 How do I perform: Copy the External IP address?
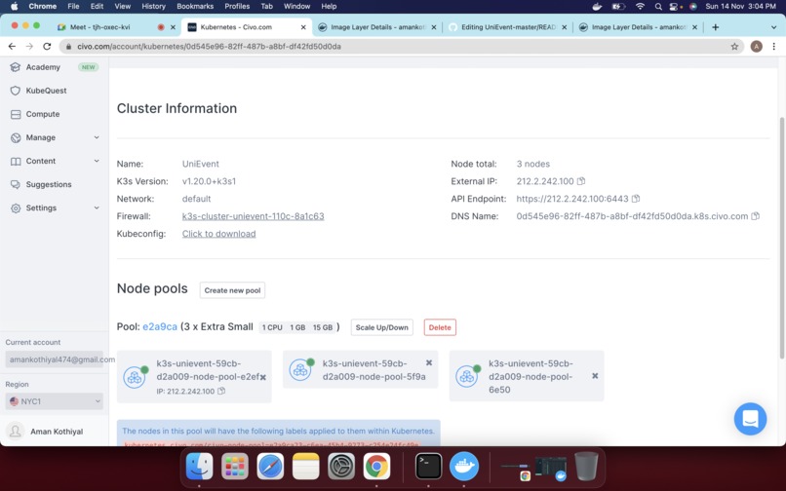581,181
